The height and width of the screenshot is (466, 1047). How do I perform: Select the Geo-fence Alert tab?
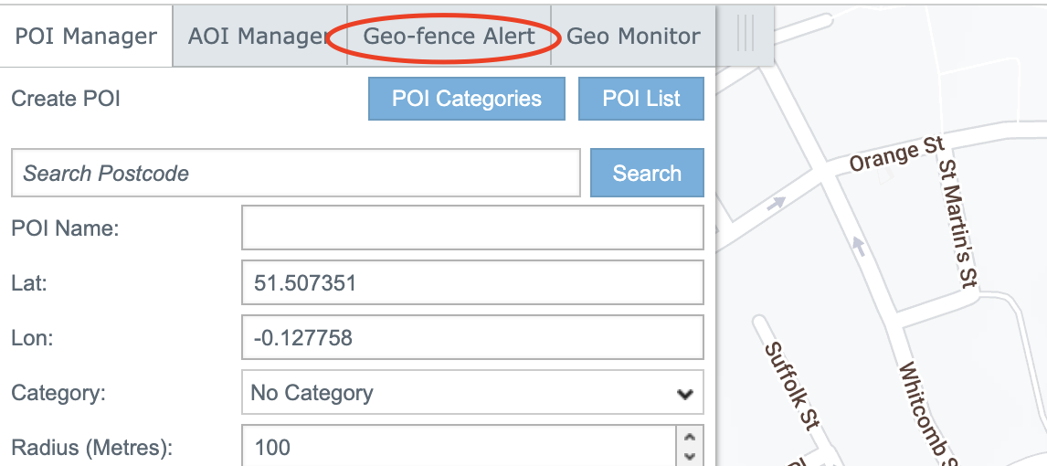point(449,37)
